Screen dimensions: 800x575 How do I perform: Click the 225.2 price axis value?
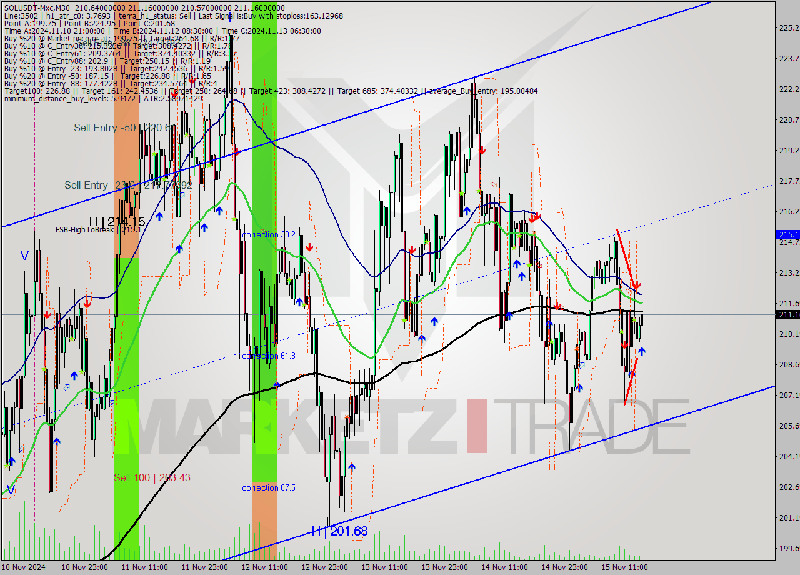point(789,28)
